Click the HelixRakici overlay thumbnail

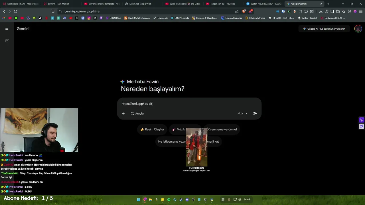(x=196, y=147)
